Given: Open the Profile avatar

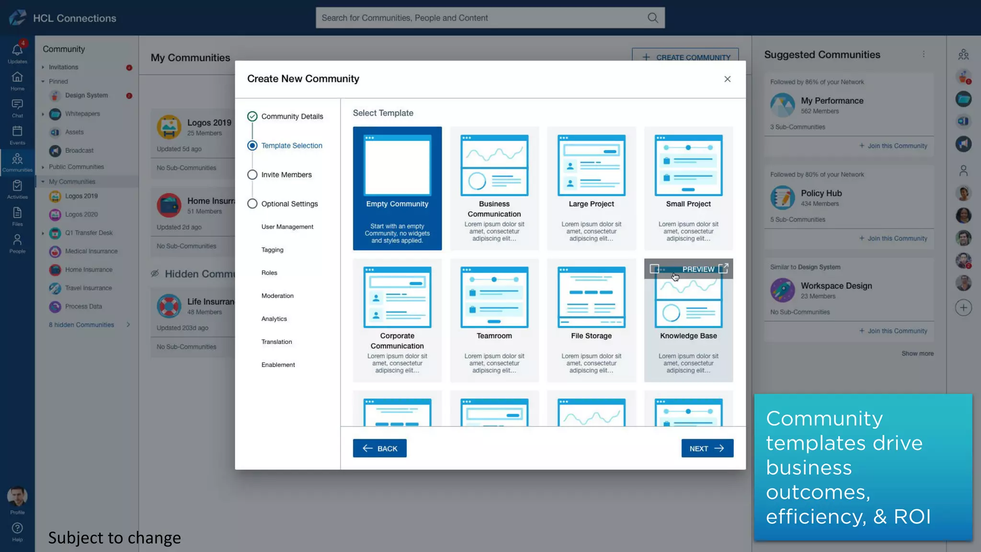Looking at the screenshot, I should pyautogui.click(x=17, y=496).
